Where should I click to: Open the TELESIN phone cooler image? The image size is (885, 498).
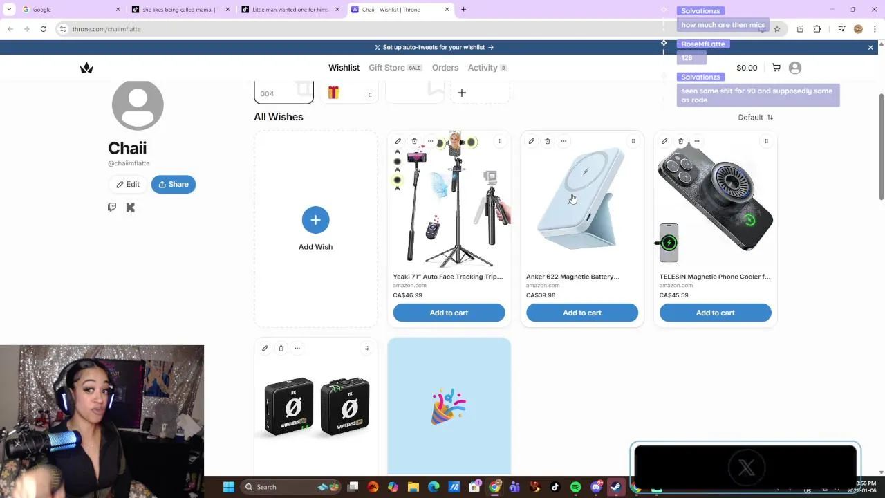[715, 200]
